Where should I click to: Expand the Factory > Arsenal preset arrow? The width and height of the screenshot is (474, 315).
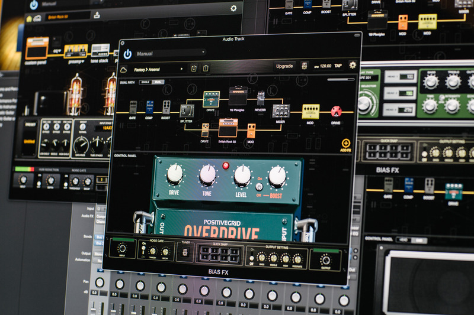182,69
